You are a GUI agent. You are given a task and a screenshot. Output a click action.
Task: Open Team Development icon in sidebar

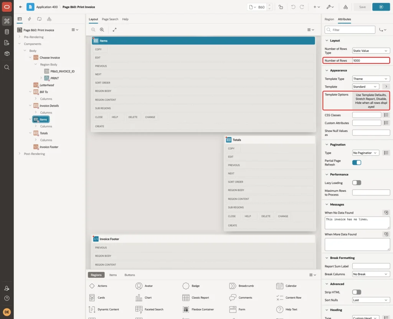[7, 43]
